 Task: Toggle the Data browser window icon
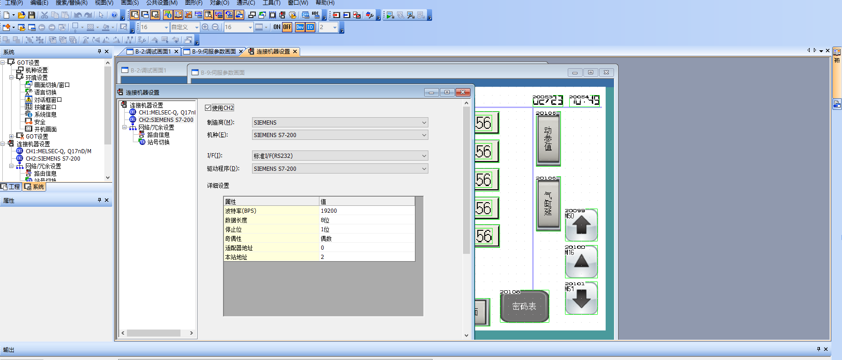[x=209, y=15]
